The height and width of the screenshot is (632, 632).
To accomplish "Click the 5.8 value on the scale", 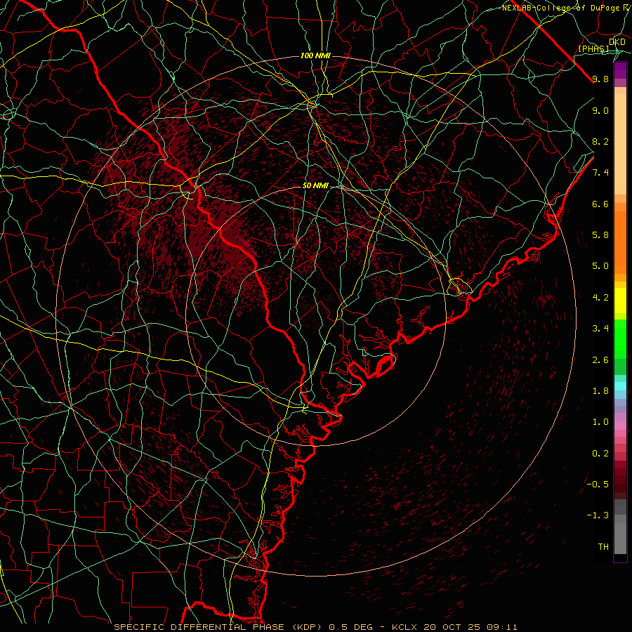I will [600, 235].
